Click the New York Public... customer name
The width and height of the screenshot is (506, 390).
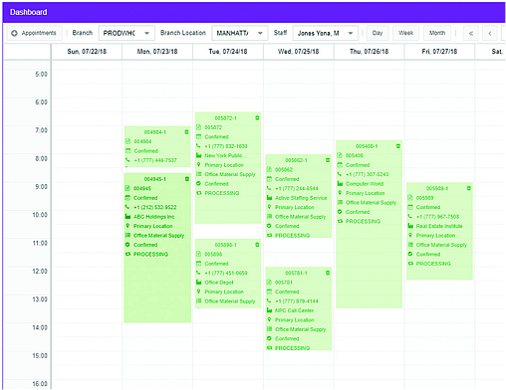point(225,155)
